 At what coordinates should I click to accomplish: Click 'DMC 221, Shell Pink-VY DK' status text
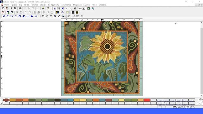click(184, 107)
